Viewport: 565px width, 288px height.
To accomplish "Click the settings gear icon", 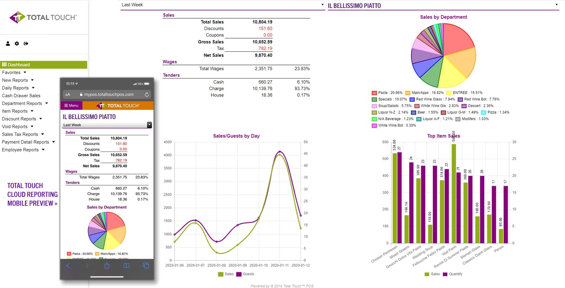I will point(17,43).
